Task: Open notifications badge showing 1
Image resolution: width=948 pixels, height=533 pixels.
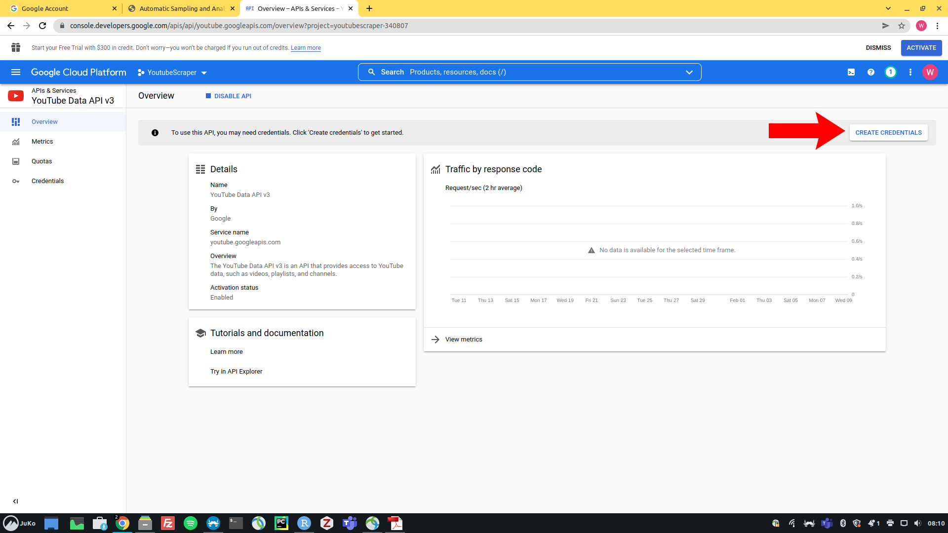Action: 891,72
